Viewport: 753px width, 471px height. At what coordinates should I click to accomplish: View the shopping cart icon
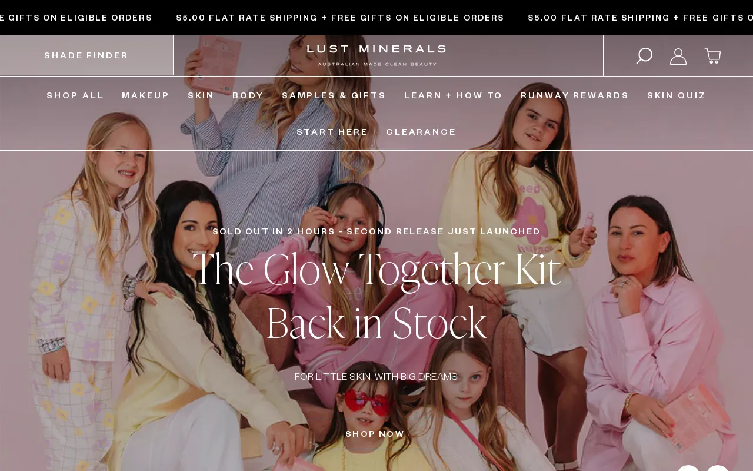[713, 56]
